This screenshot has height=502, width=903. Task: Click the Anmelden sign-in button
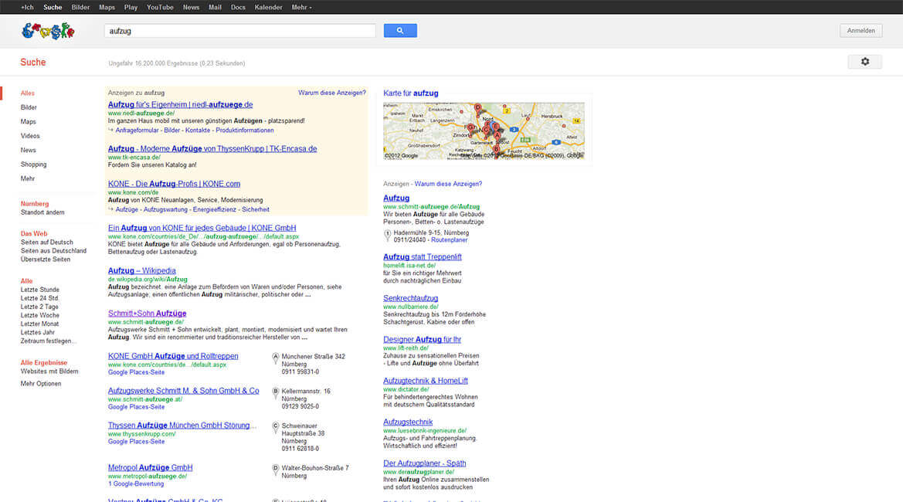point(861,31)
